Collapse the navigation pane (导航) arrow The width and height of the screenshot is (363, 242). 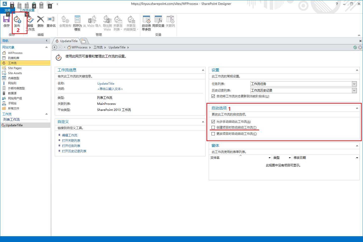pos(47,41)
